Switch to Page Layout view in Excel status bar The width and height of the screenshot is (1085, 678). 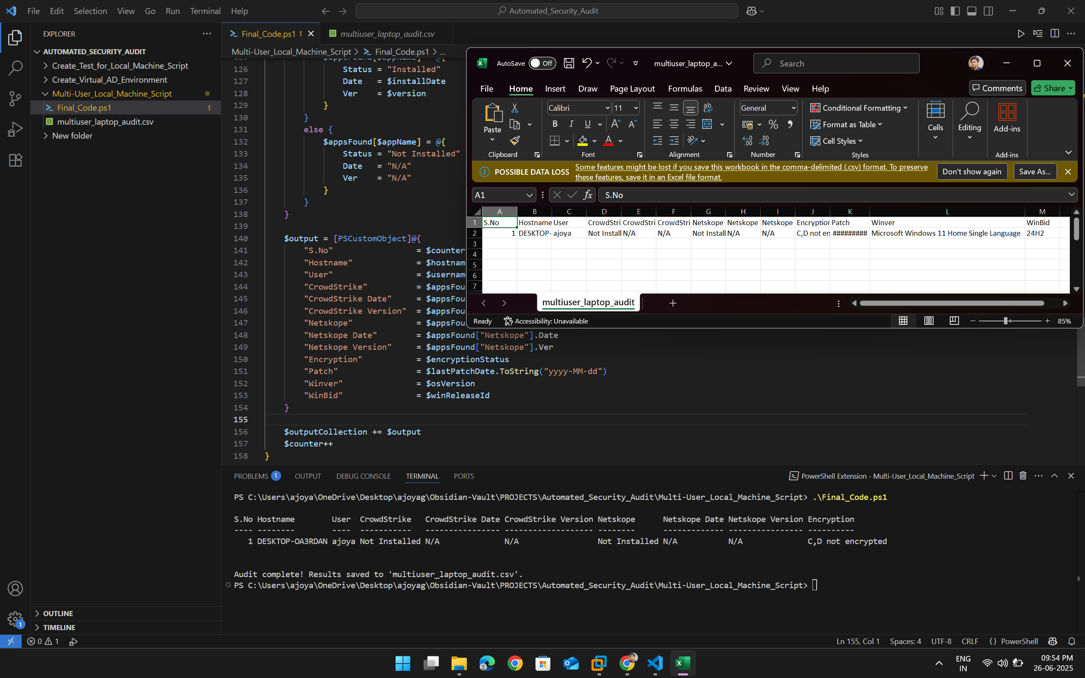(x=928, y=321)
